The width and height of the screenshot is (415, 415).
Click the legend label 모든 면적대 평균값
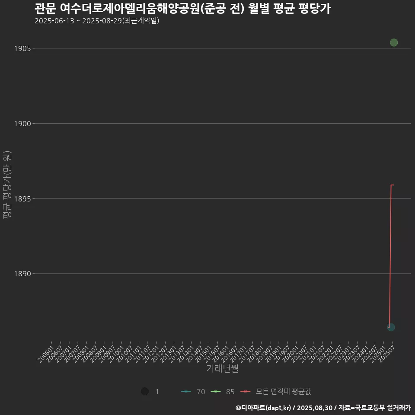point(284,392)
